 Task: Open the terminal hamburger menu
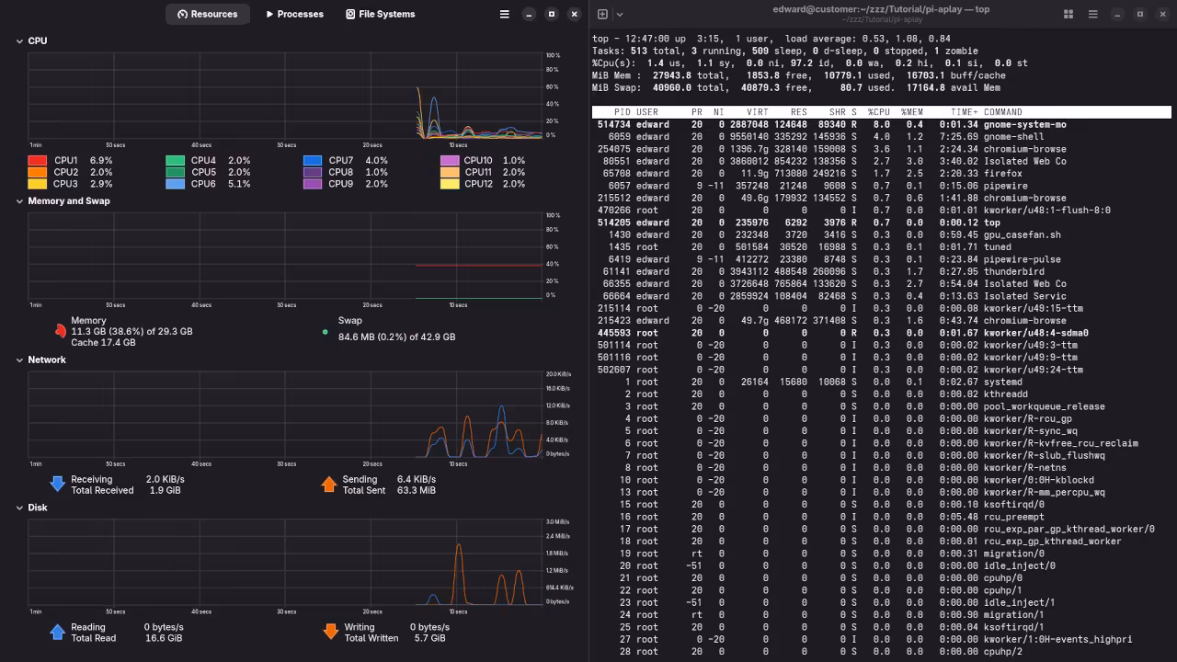(x=1092, y=14)
